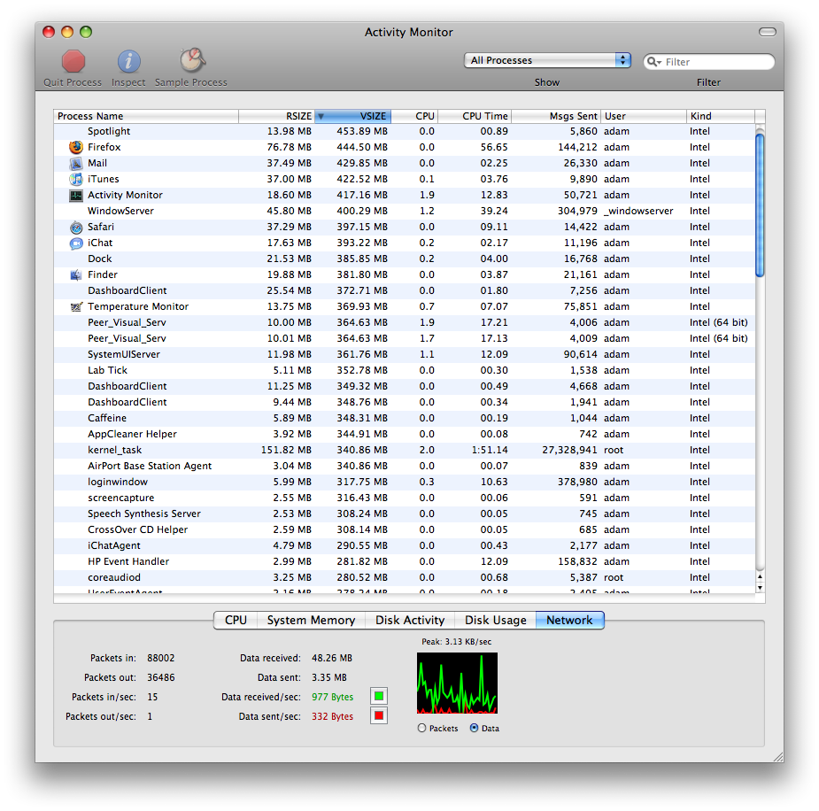Switch to the CPU tab
This screenshot has width=819, height=811.
236,621
